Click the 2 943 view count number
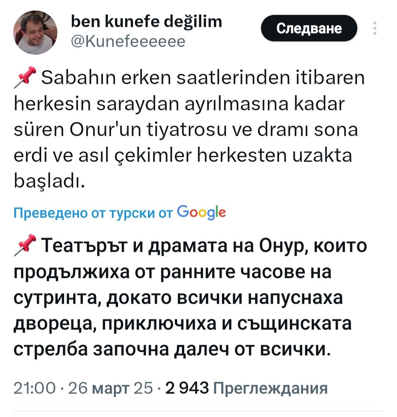The height and width of the screenshot is (417, 397). (187, 388)
